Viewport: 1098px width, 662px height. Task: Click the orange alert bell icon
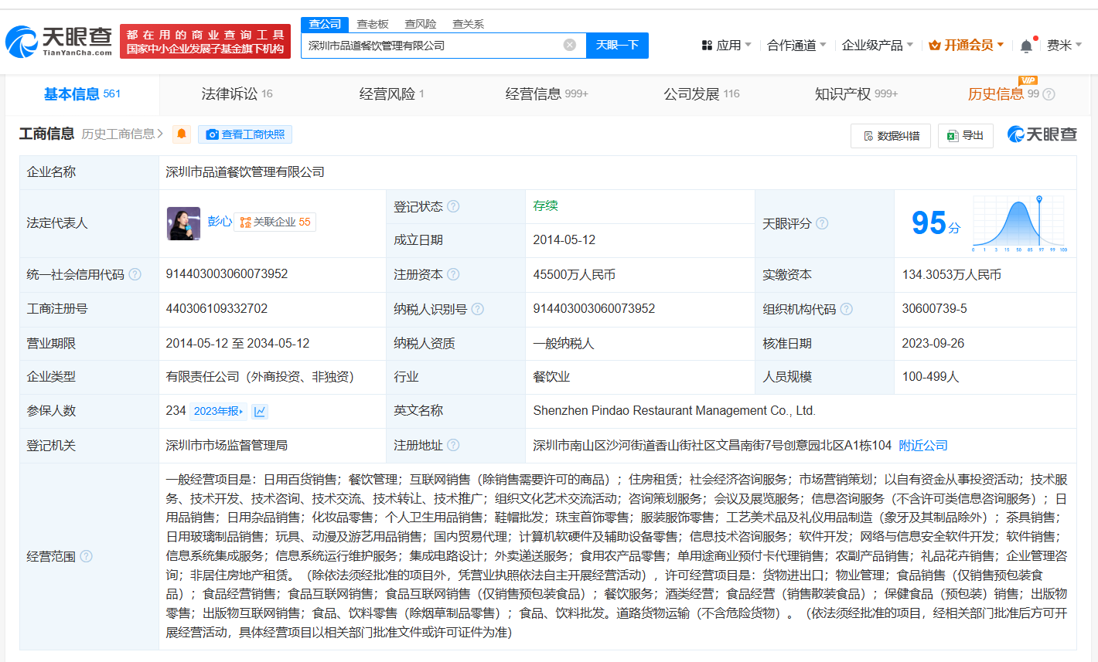pos(182,134)
